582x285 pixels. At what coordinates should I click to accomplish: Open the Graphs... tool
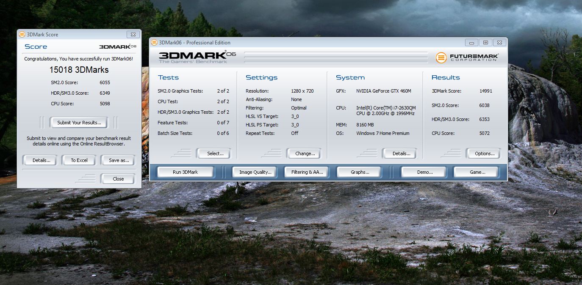pyautogui.click(x=360, y=172)
